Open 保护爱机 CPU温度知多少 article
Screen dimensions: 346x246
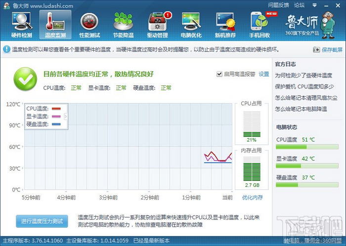tap(304, 86)
